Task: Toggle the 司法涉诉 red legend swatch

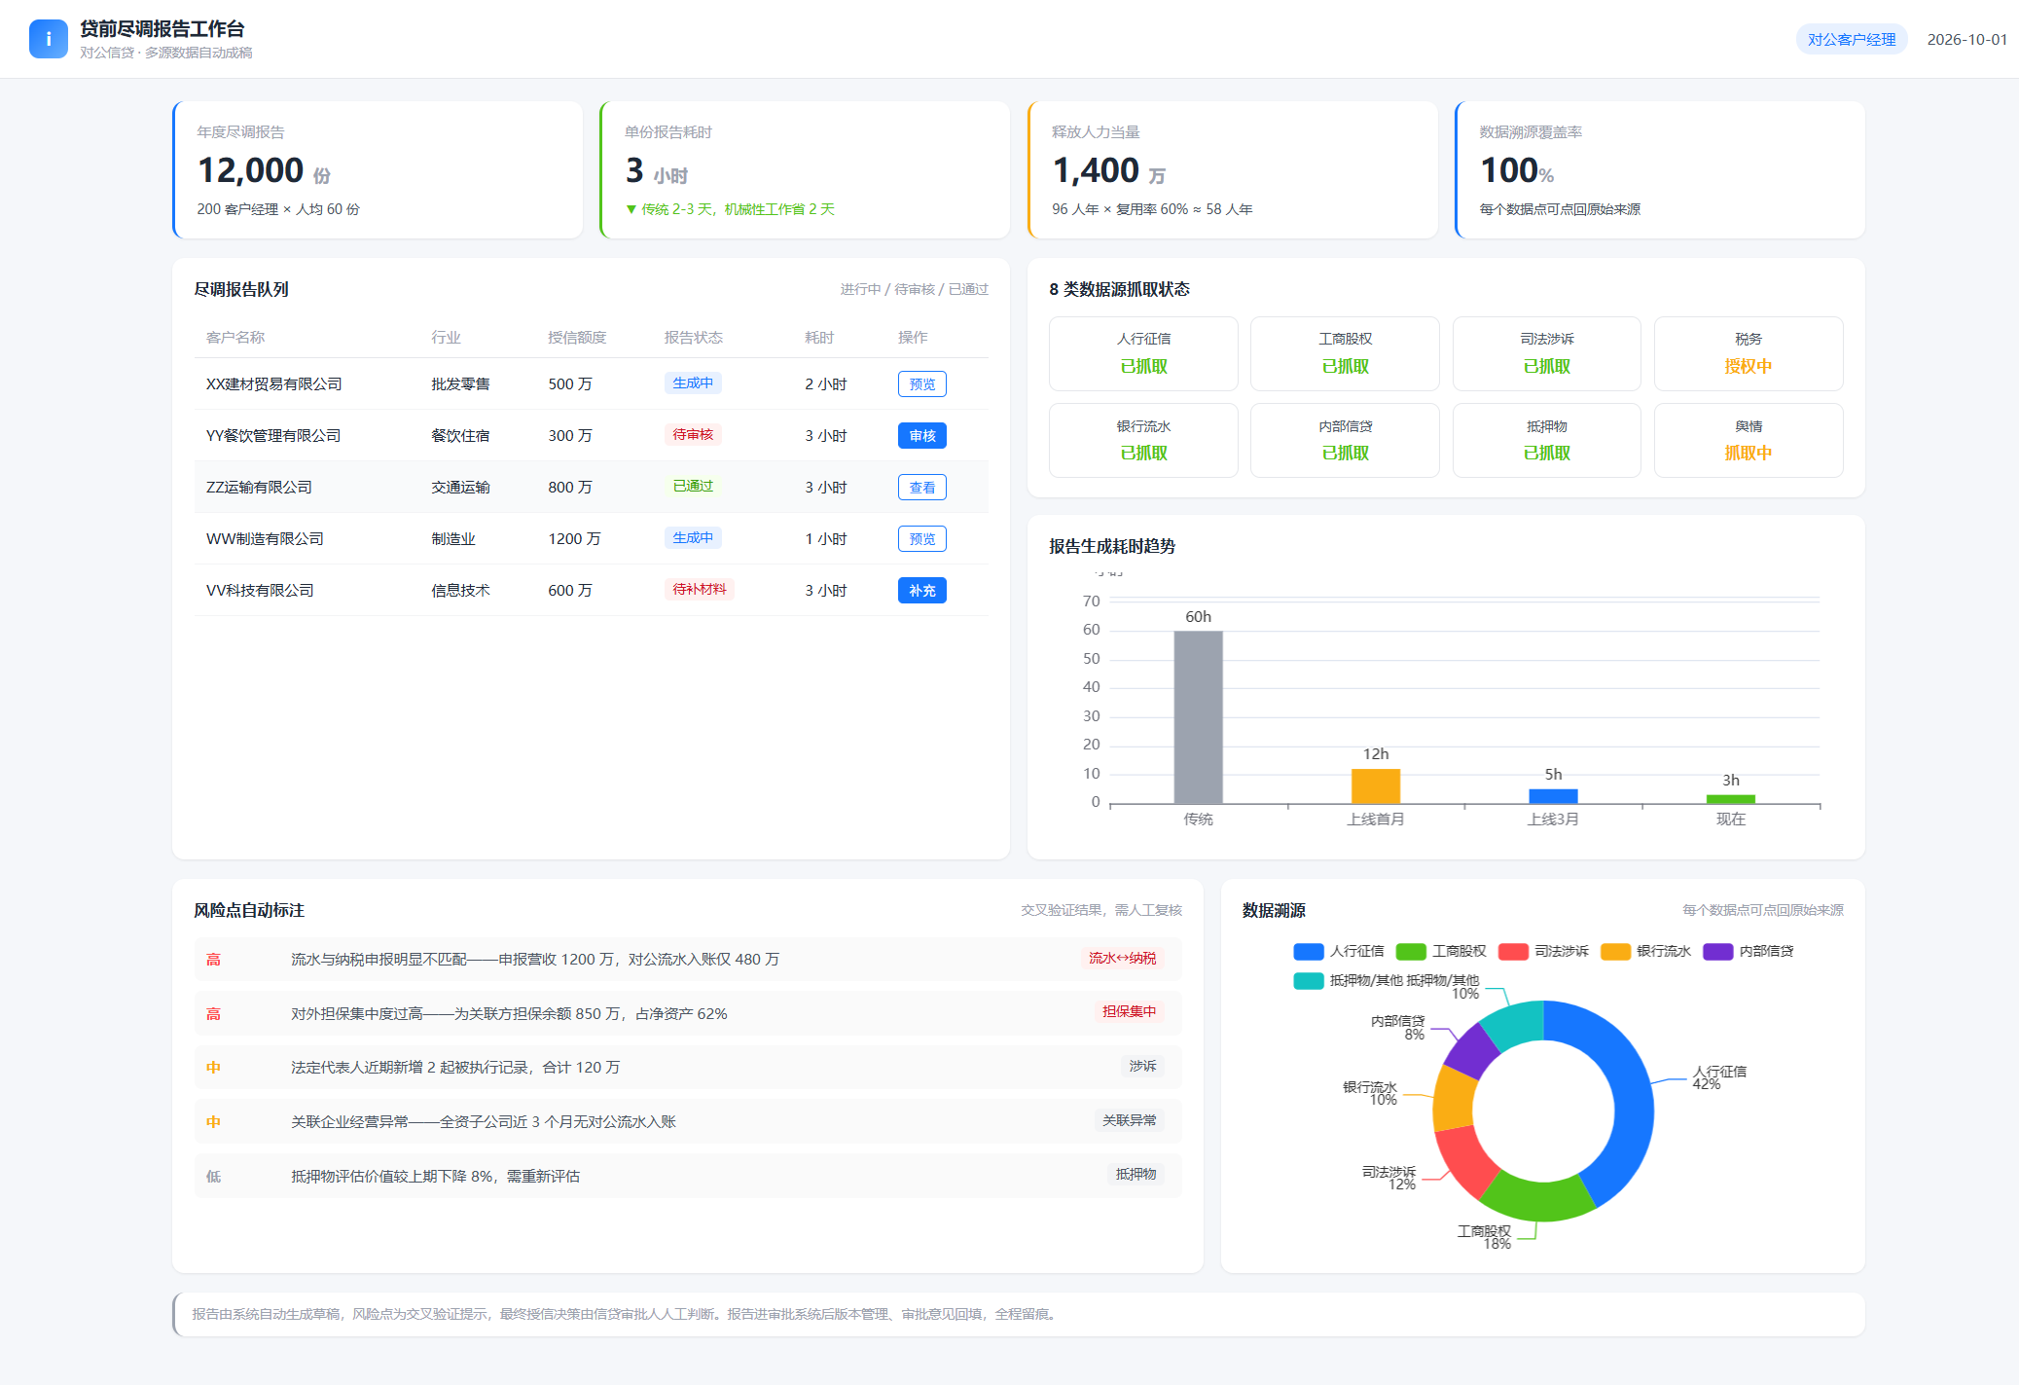Action: click(x=1513, y=952)
